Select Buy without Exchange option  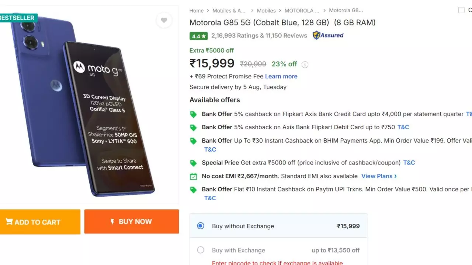coord(201,226)
